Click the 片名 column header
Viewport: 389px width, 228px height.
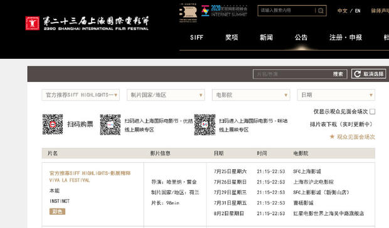(53, 153)
